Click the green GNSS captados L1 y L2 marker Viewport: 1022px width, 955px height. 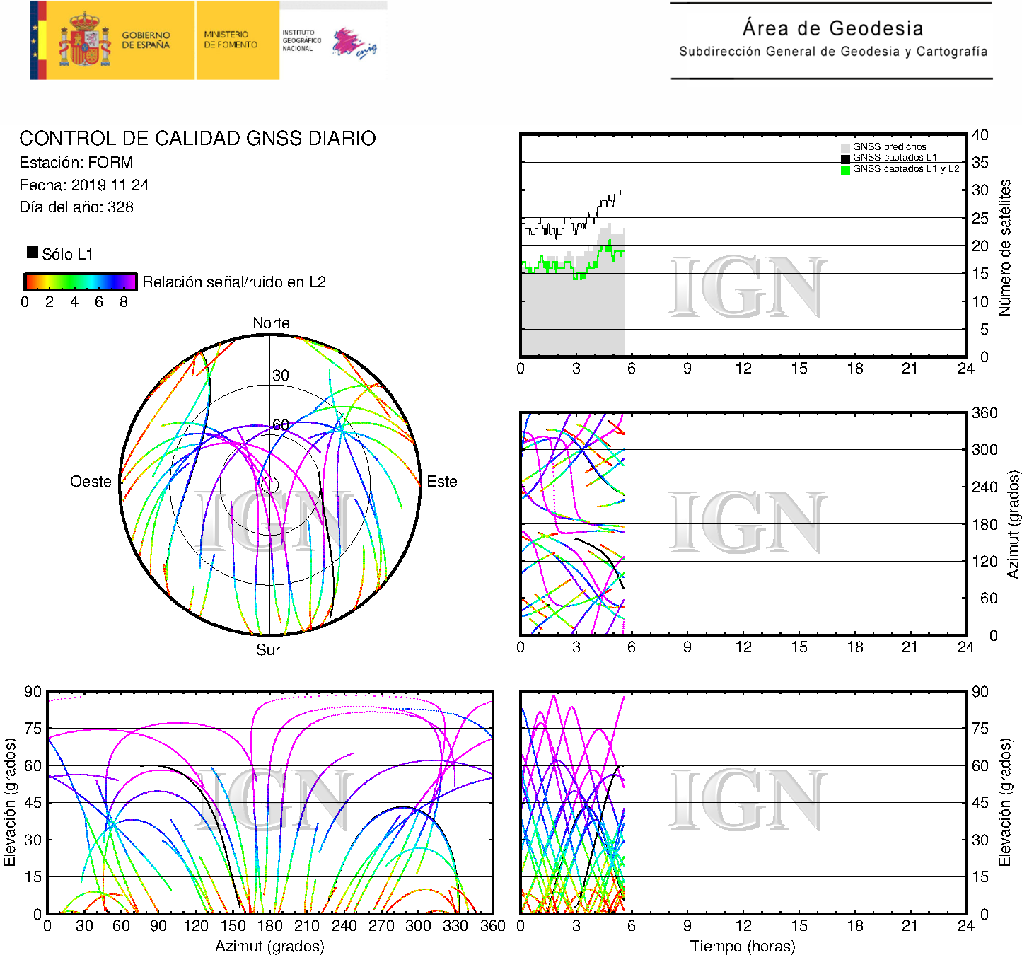(845, 170)
